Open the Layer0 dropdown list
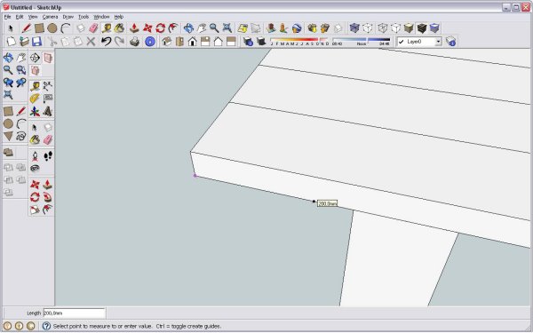The image size is (533, 333). (419, 42)
